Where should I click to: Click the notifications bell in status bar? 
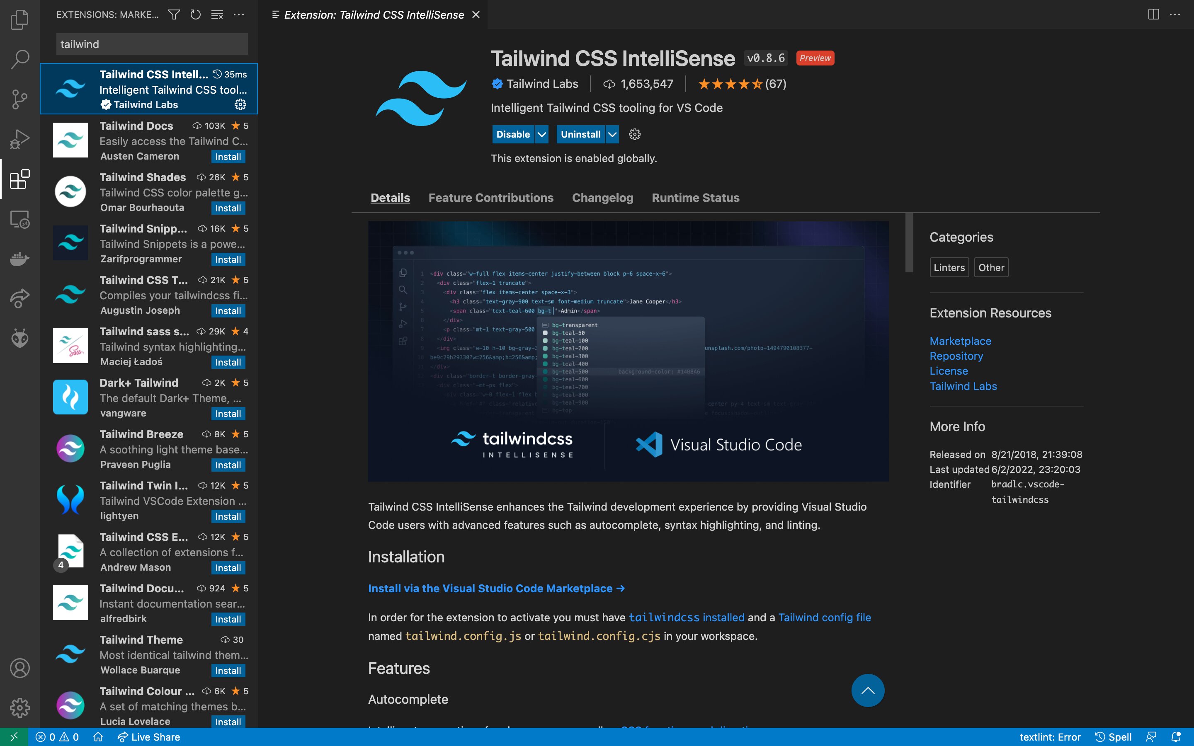coord(1176,736)
